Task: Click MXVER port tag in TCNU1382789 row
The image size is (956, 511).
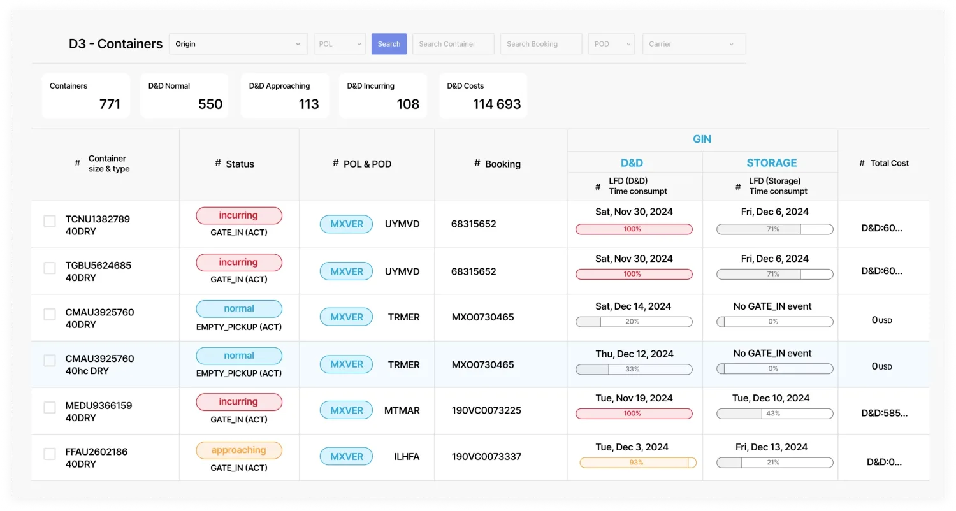Action: 346,224
